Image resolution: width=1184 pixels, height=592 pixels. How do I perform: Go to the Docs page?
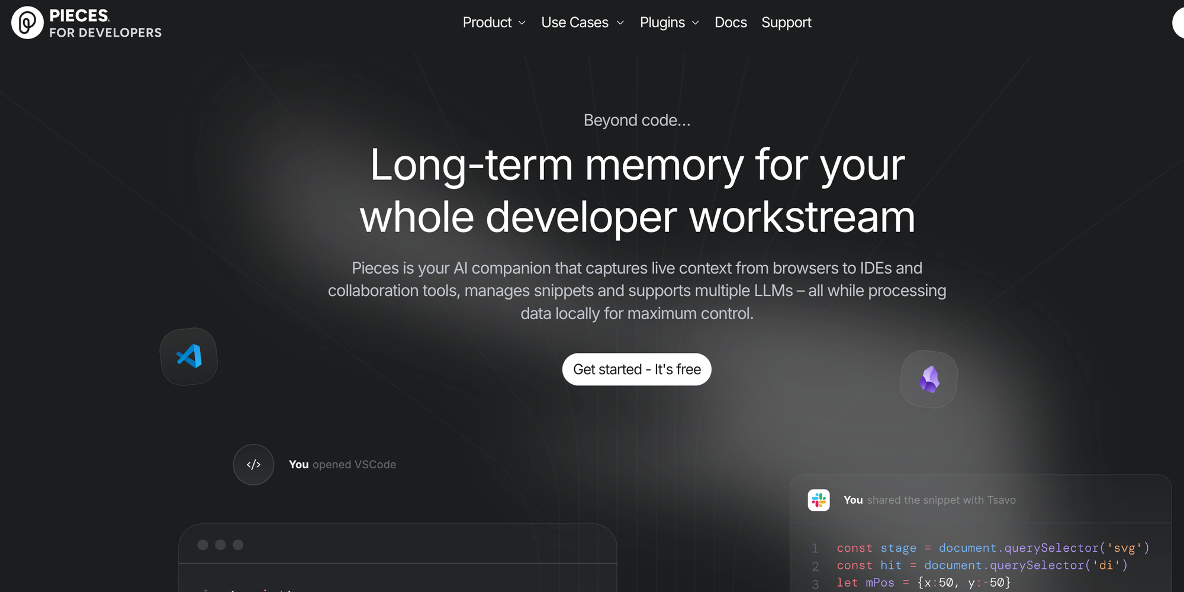click(731, 22)
